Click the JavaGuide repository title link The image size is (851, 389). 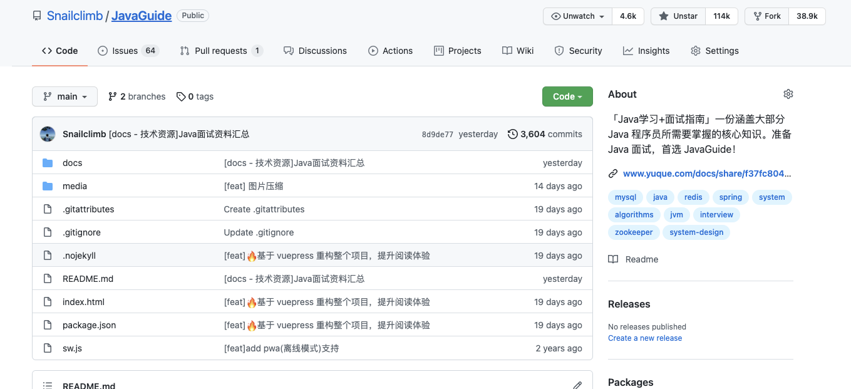[x=141, y=16]
